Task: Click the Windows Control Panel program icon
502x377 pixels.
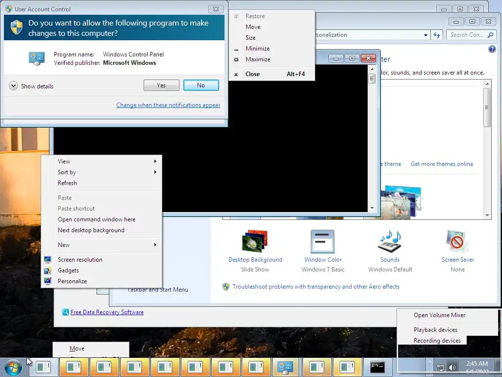Action: pyautogui.click(x=36, y=59)
